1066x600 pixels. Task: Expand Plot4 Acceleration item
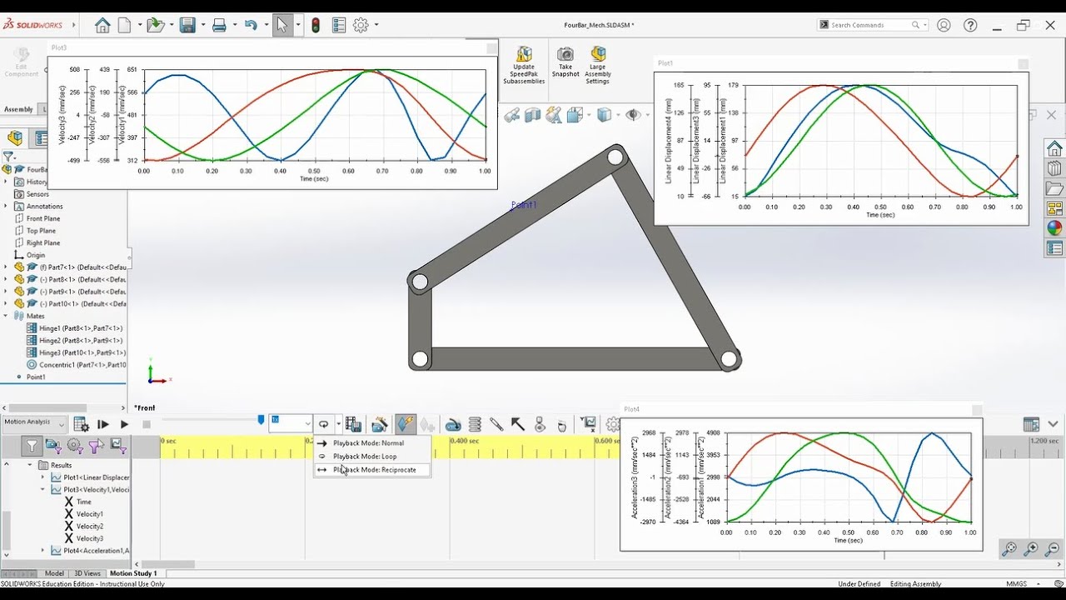click(43, 551)
